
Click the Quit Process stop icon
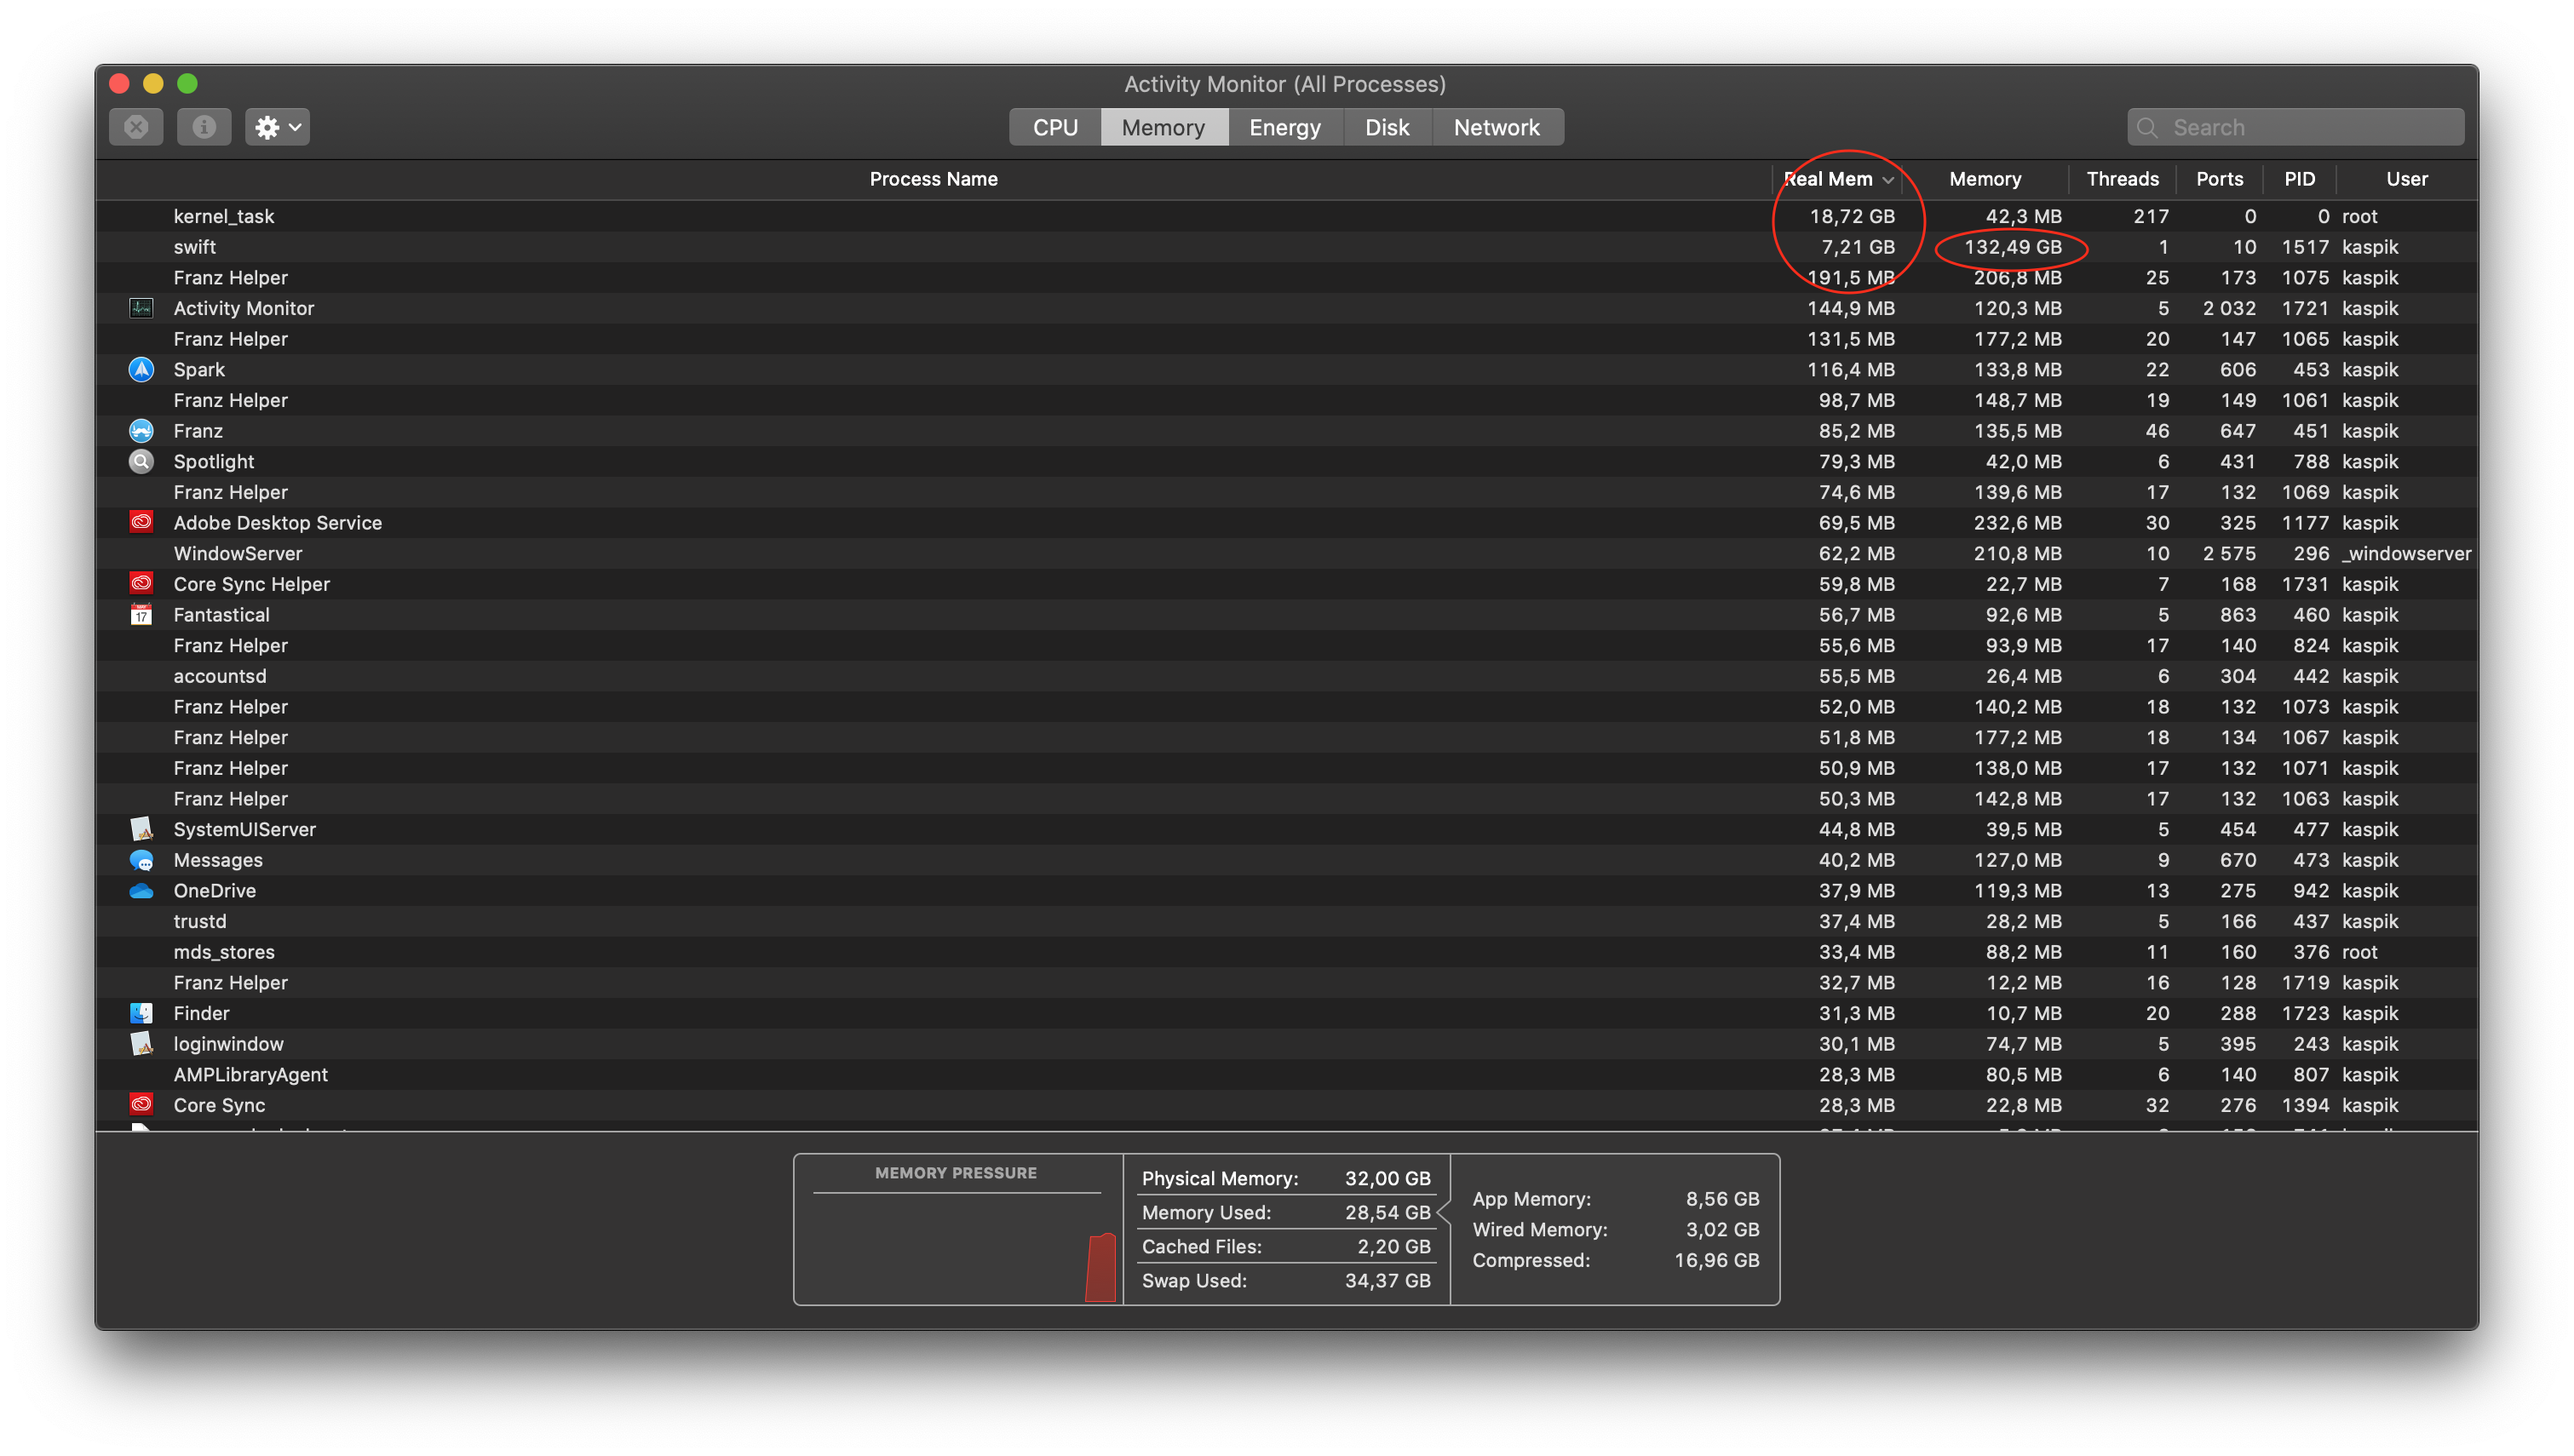[x=136, y=127]
